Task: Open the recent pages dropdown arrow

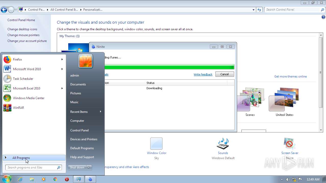Action: (x=16, y=10)
